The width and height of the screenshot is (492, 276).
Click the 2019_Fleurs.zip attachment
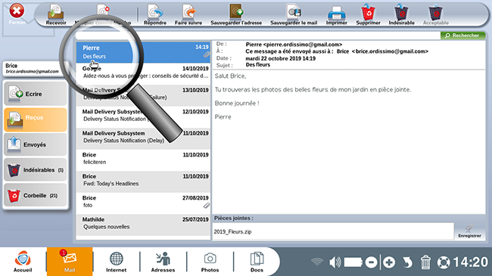click(232, 232)
